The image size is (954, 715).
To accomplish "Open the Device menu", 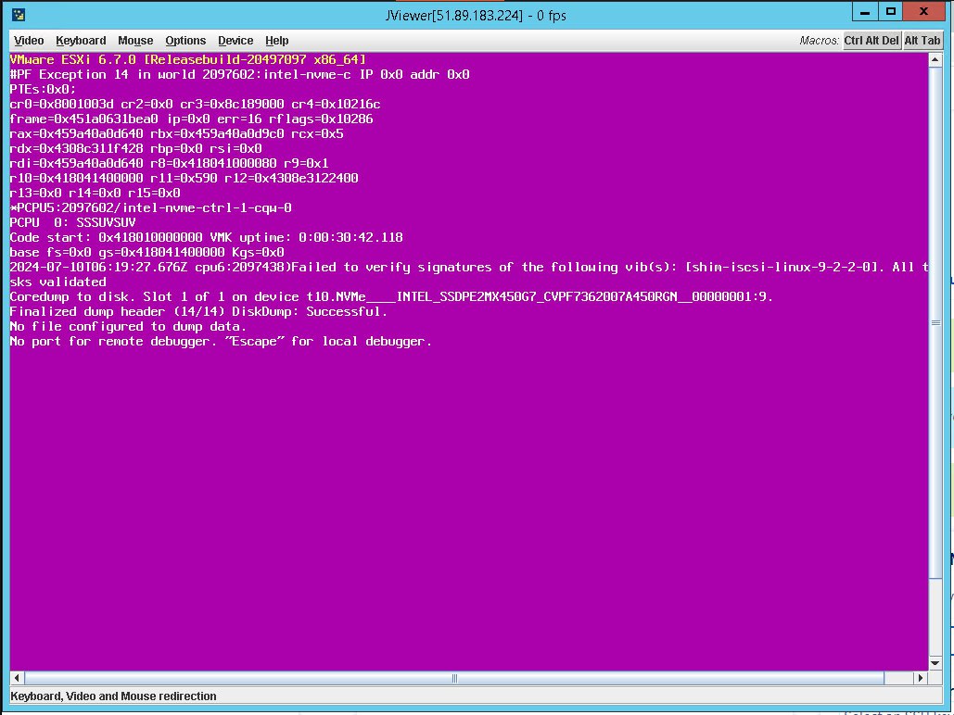I will tap(235, 41).
